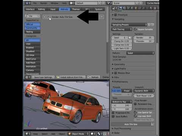Select the Render properties tab icon
182x136 pixels.
[x=121, y=8]
